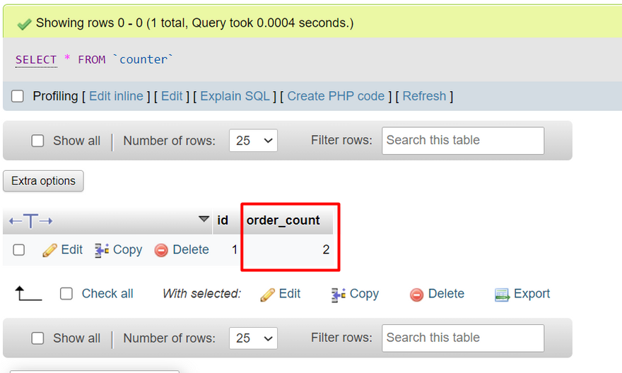This screenshot has width=622, height=373.
Task: Click the red Delete icon in With selected
Action: click(417, 295)
